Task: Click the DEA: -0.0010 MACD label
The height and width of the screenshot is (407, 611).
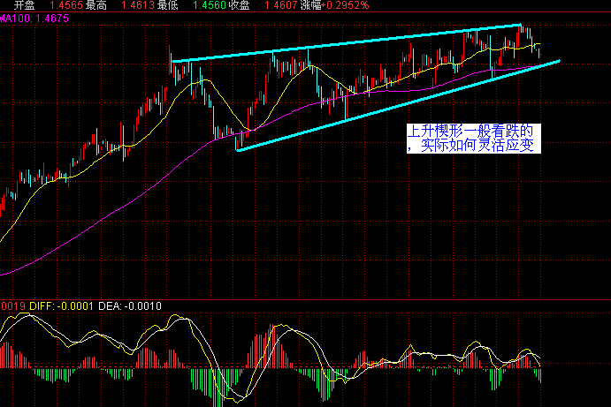Action: tap(130, 306)
